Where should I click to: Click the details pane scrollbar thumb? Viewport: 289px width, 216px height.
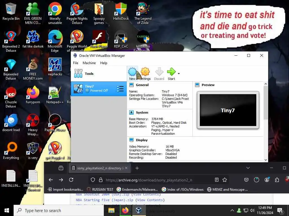pos(266,103)
